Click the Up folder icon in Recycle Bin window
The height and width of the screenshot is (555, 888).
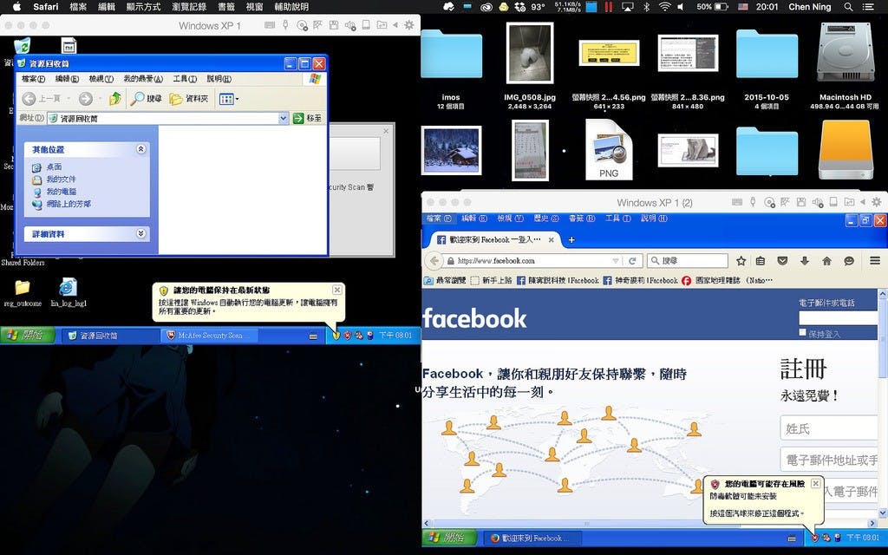coord(115,99)
